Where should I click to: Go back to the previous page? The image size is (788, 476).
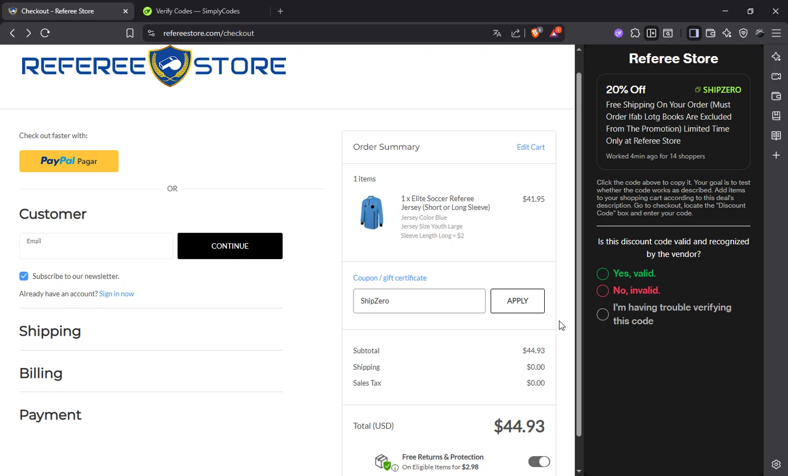click(x=13, y=33)
